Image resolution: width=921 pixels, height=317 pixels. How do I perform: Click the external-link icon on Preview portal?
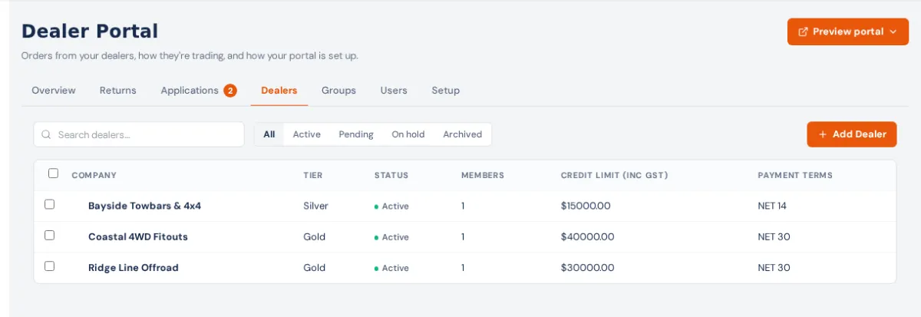click(804, 31)
